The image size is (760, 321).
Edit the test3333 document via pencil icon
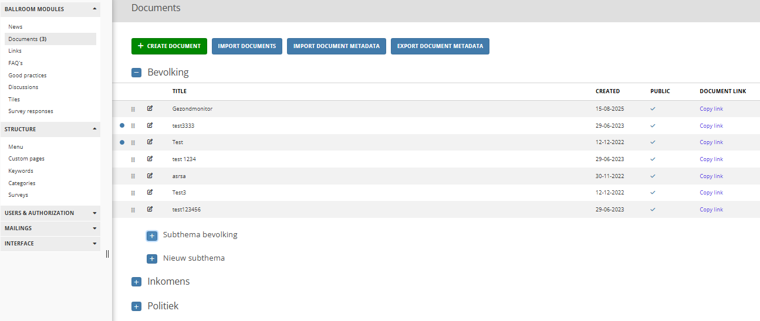150,125
